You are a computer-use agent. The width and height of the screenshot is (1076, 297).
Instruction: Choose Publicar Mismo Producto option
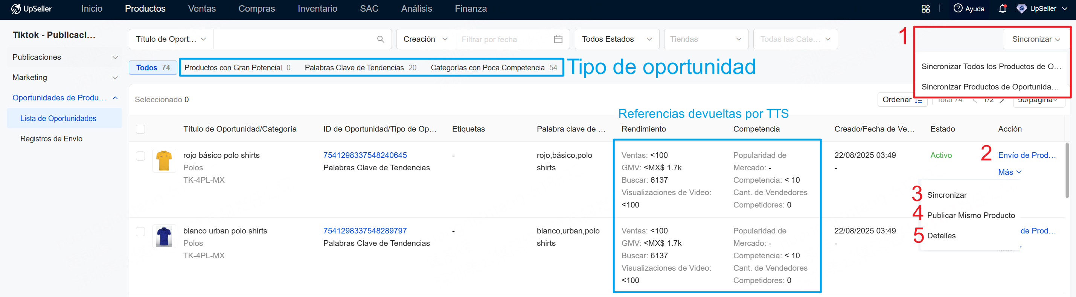coord(971,216)
